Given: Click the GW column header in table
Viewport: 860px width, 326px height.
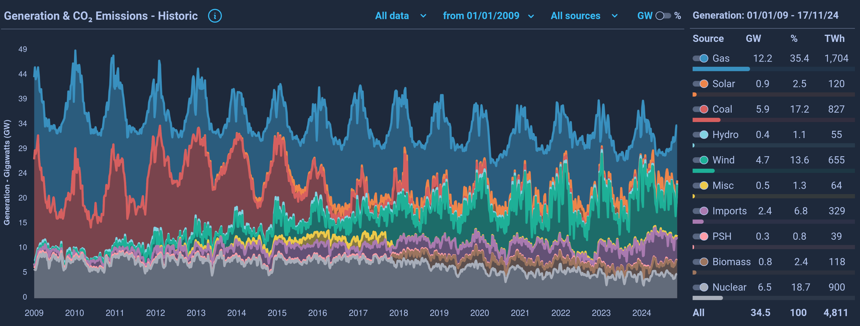Looking at the screenshot, I should [753, 39].
